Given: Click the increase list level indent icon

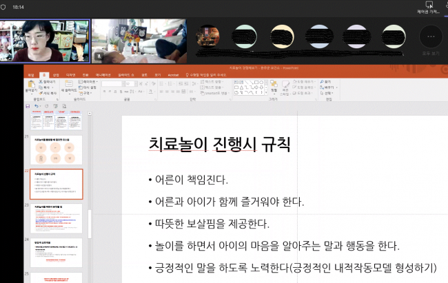Looking at the screenshot, I should point(186,84).
